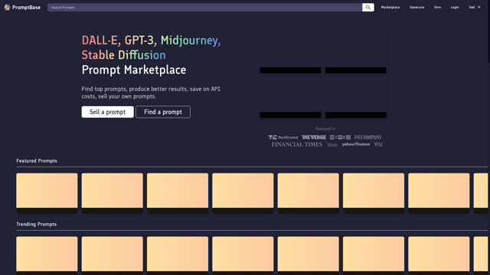Open the Login page link
This screenshot has width=490, height=275.
(x=455, y=7)
